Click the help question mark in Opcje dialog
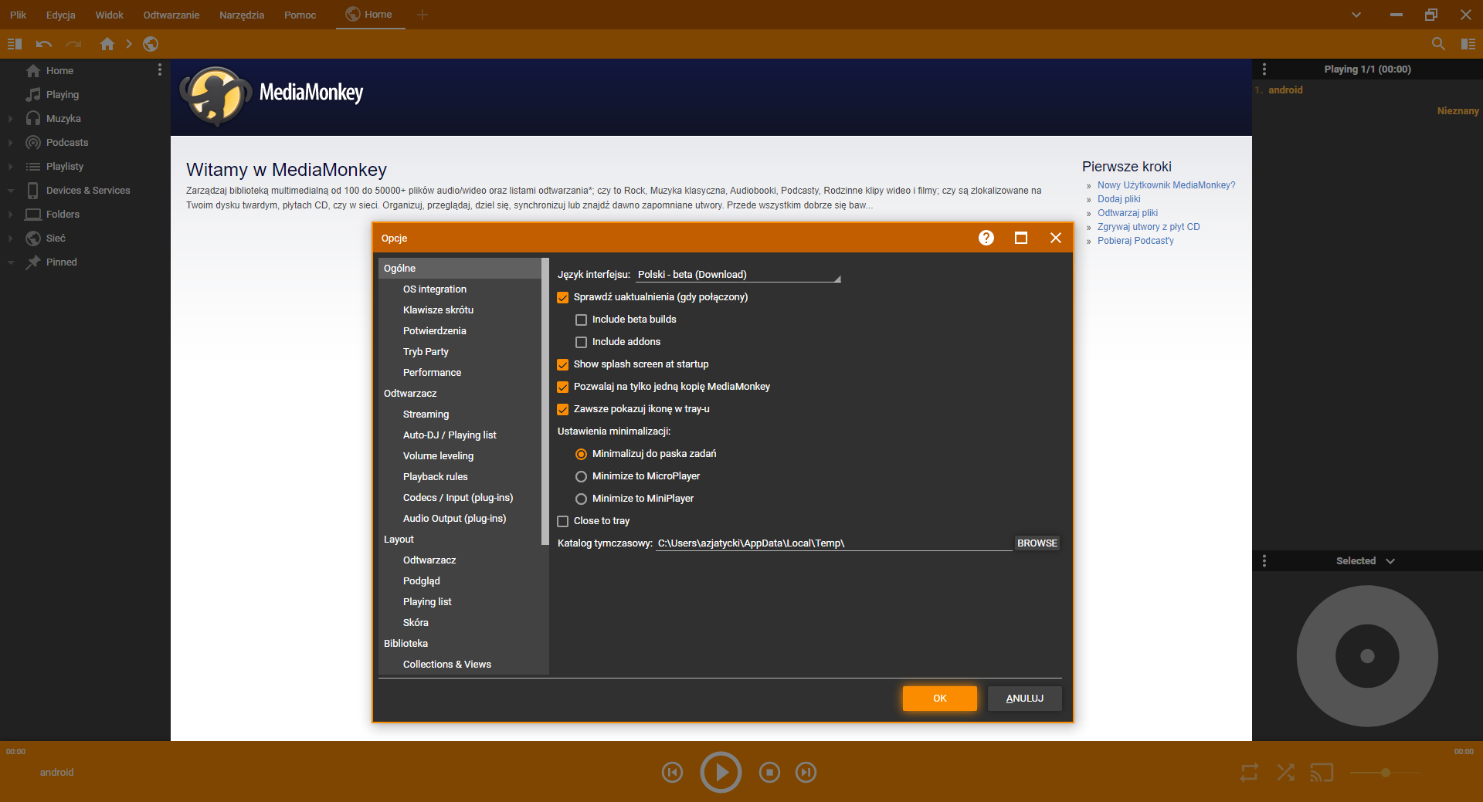The width and height of the screenshot is (1483, 802). (x=986, y=238)
